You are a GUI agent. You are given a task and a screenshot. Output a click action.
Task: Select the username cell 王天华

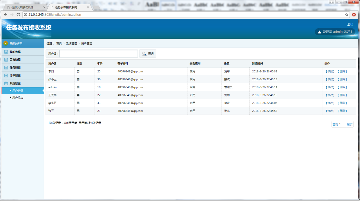53,95
